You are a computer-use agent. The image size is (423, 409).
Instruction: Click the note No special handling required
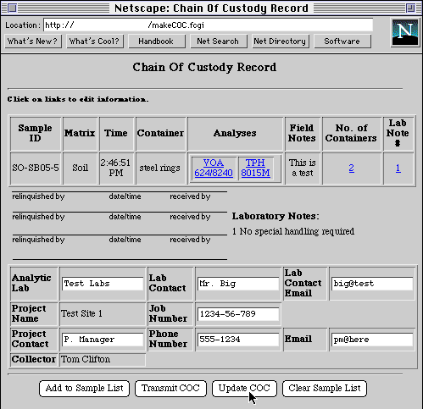point(293,231)
